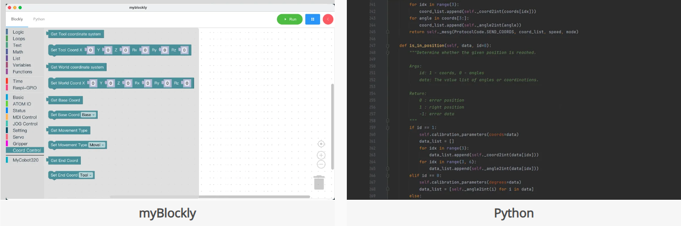Pick the Get Tool coordinate system block

76,34
